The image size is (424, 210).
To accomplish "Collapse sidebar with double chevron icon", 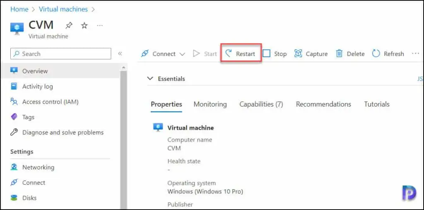I will pos(120,53).
